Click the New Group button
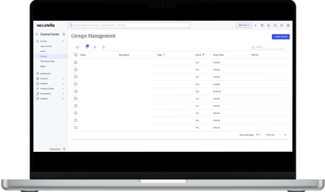This screenshot has width=325, height=192. click(x=280, y=37)
